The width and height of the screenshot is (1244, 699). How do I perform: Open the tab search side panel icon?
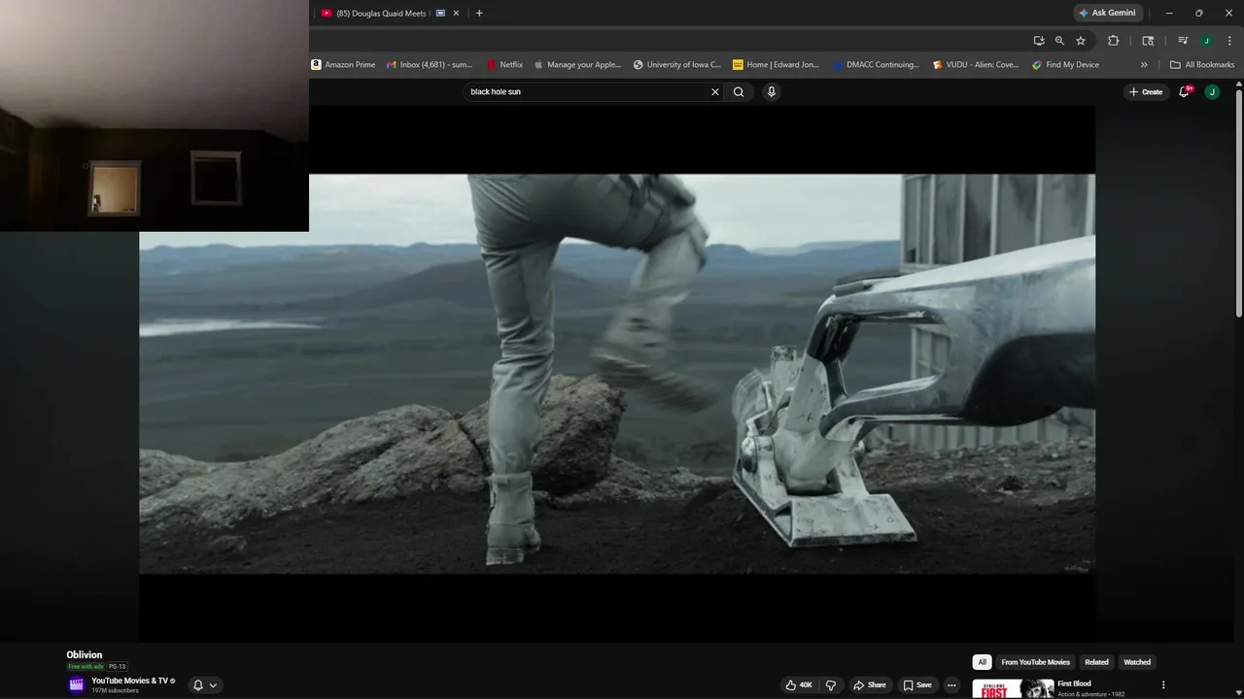tap(1148, 41)
